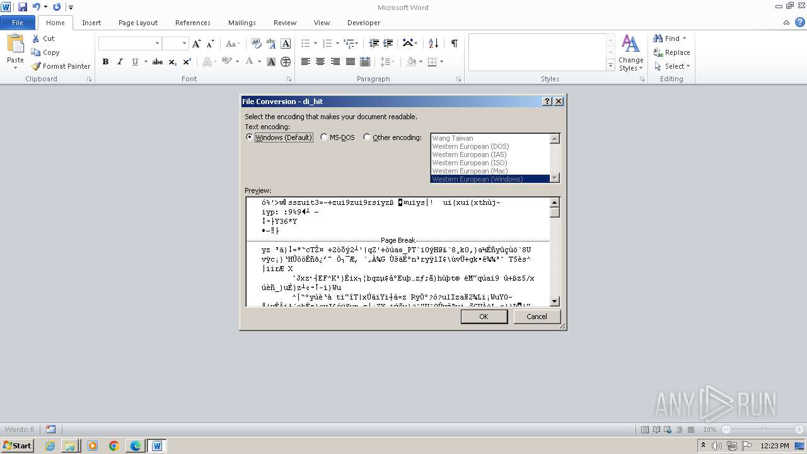Viewport: 807px width, 454px height.
Task: Justify text in Paragraph group
Action: pos(350,62)
